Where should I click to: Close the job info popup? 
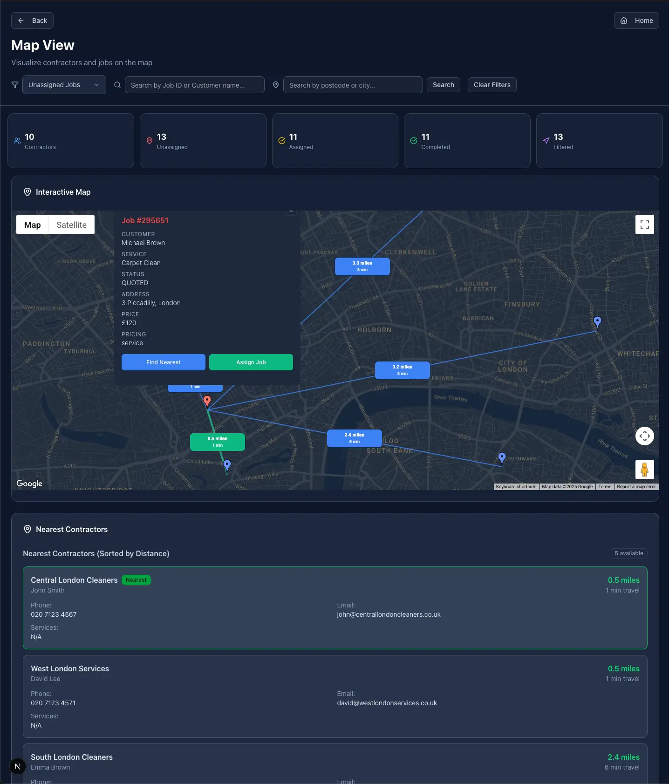pos(291,211)
